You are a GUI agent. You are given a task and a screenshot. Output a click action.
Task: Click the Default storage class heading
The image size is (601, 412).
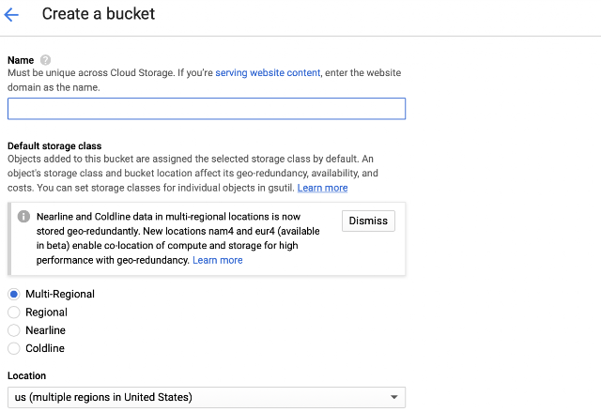click(x=54, y=145)
